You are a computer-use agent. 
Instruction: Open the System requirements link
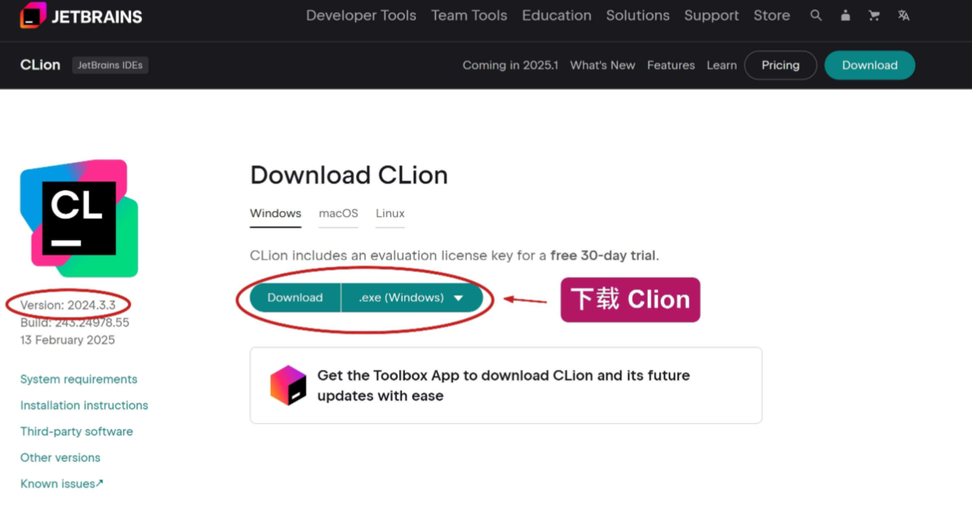point(79,379)
